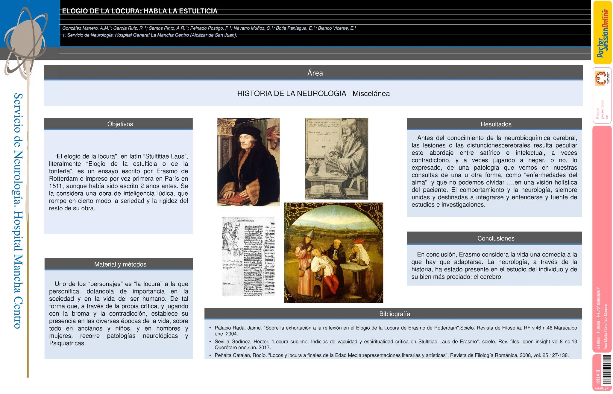Open the Holbein Erasmus portrait painting

pyautogui.click(x=248, y=162)
